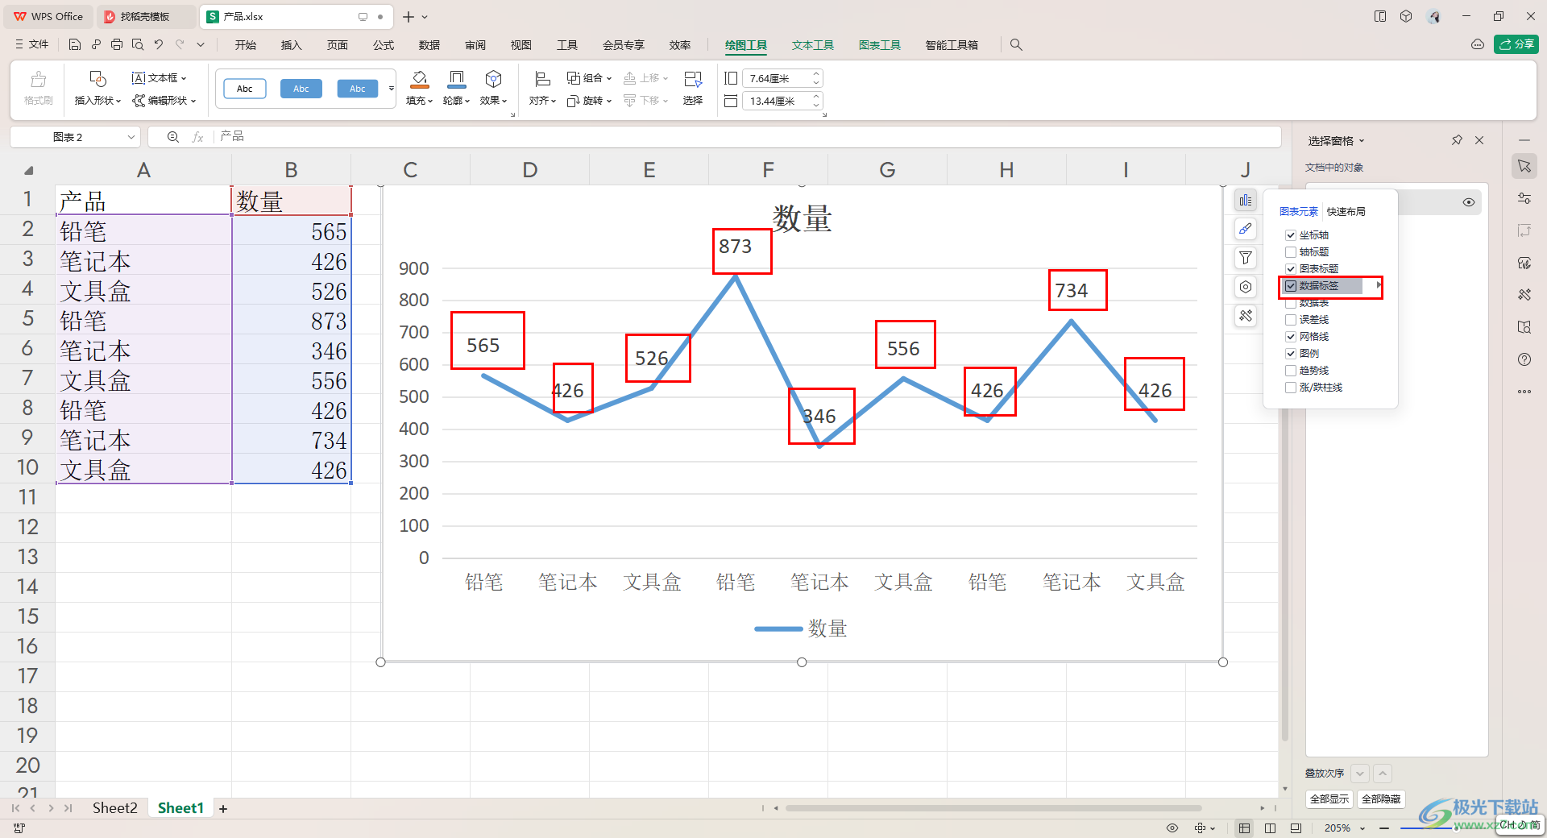This screenshot has width=1547, height=838.
Task: Pin the Selection Pane panel
Action: 1457,140
